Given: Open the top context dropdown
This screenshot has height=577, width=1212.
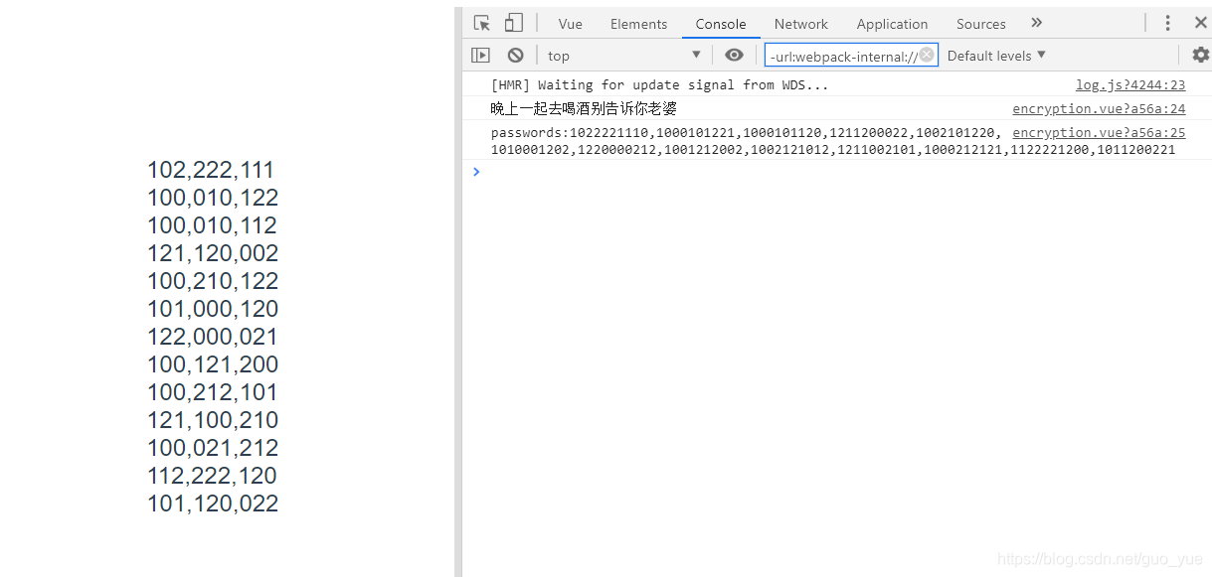Looking at the screenshot, I should coord(624,56).
